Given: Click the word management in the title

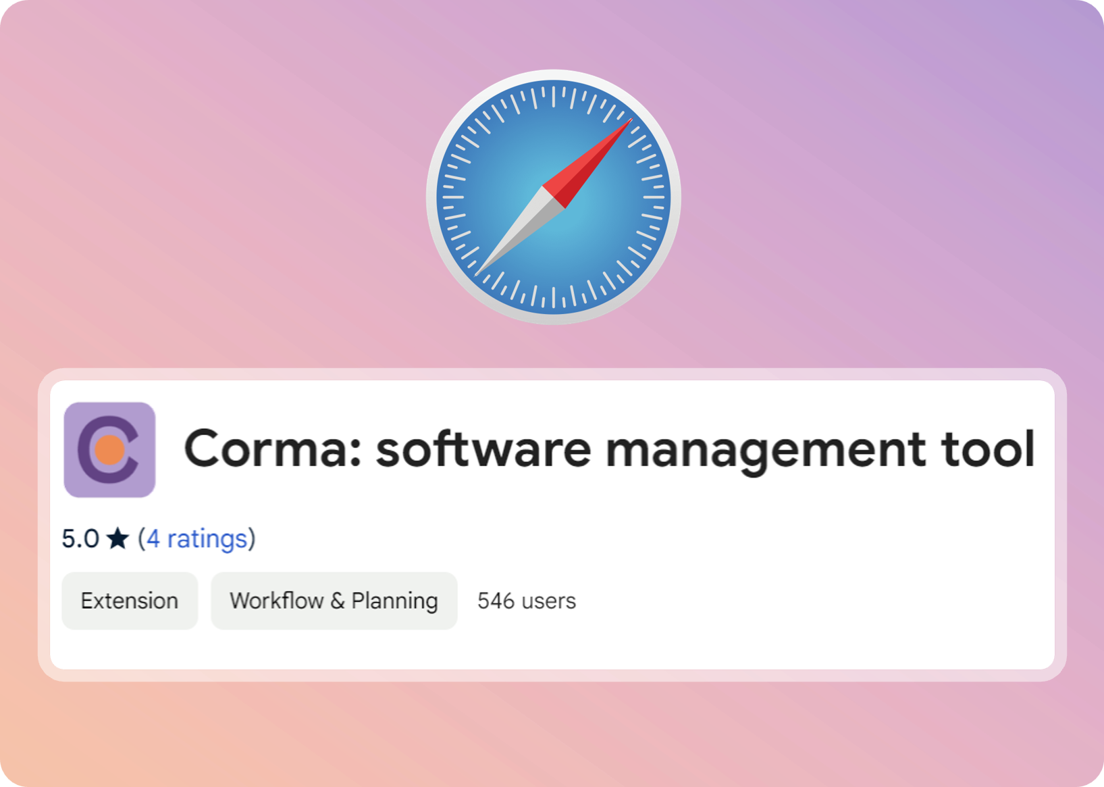Looking at the screenshot, I should point(766,449).
